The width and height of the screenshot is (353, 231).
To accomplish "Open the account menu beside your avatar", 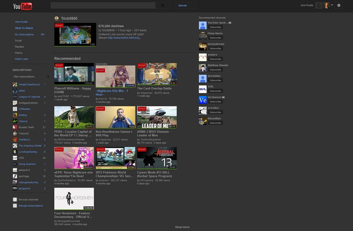I will point(332,5).
